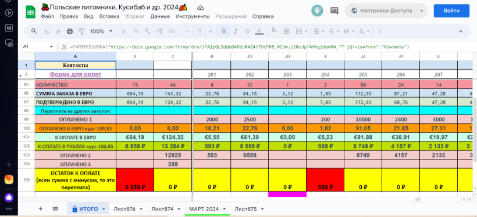Open the Данные menu

point(160,16)
